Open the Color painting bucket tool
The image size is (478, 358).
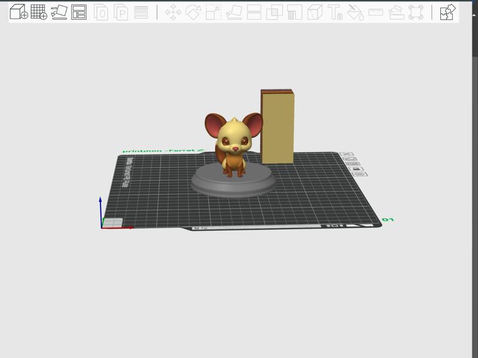(x=355, y=12)
